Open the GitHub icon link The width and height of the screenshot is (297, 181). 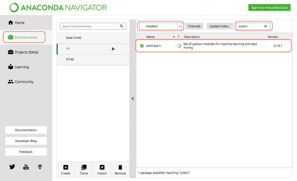(x=40, y=167)
